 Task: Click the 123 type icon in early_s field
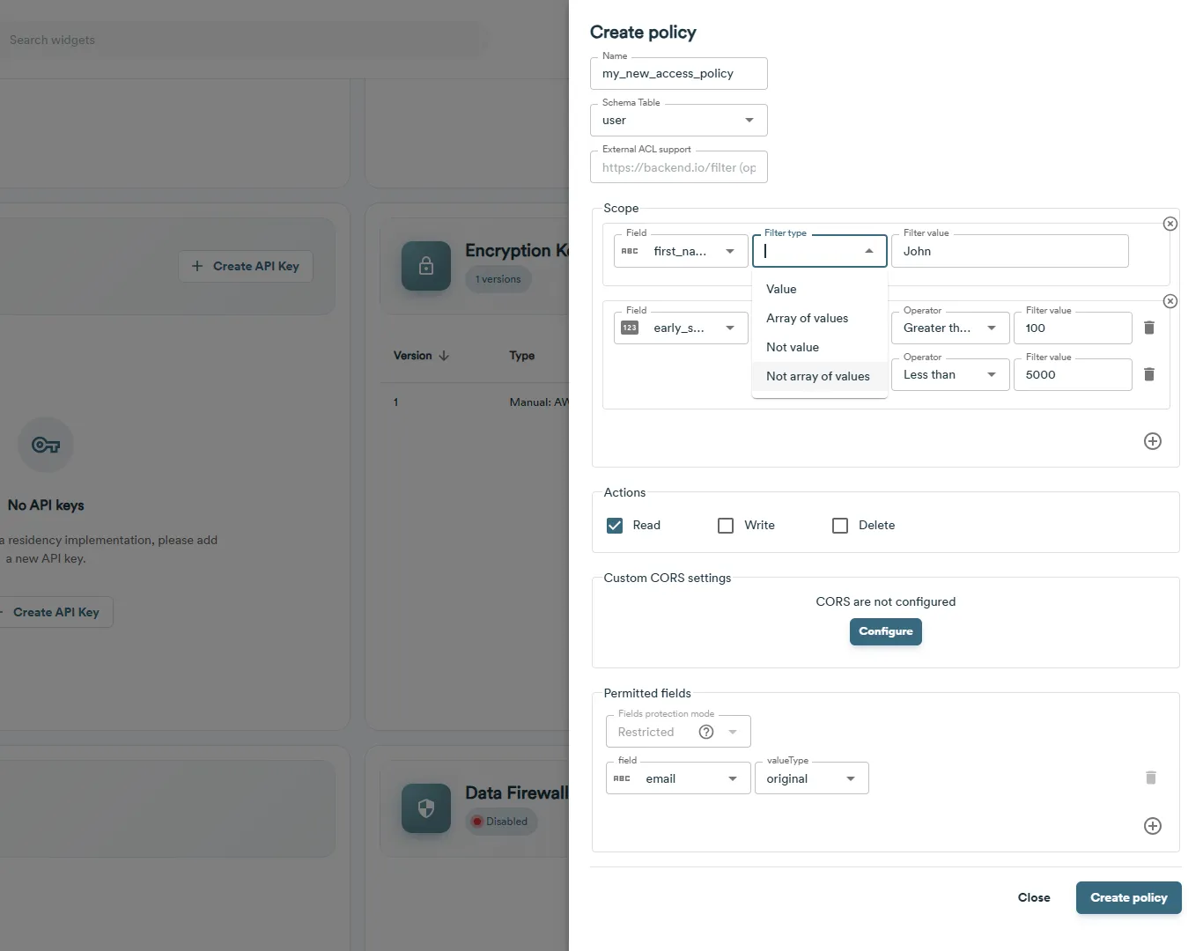click(x=630, y=328)
